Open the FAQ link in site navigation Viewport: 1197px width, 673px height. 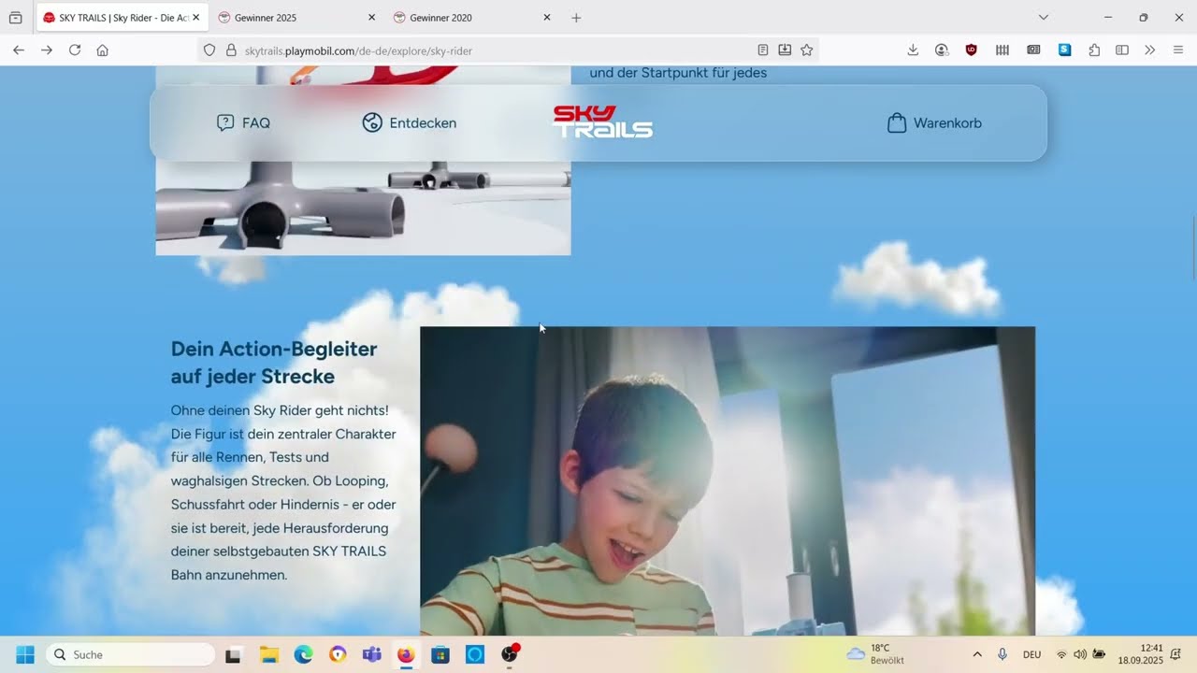(243, 122)
